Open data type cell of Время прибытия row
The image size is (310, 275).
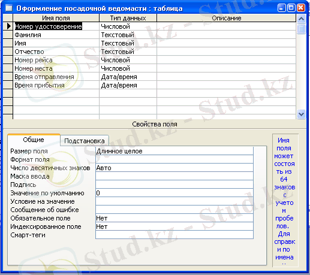click(x=128, y=85)
